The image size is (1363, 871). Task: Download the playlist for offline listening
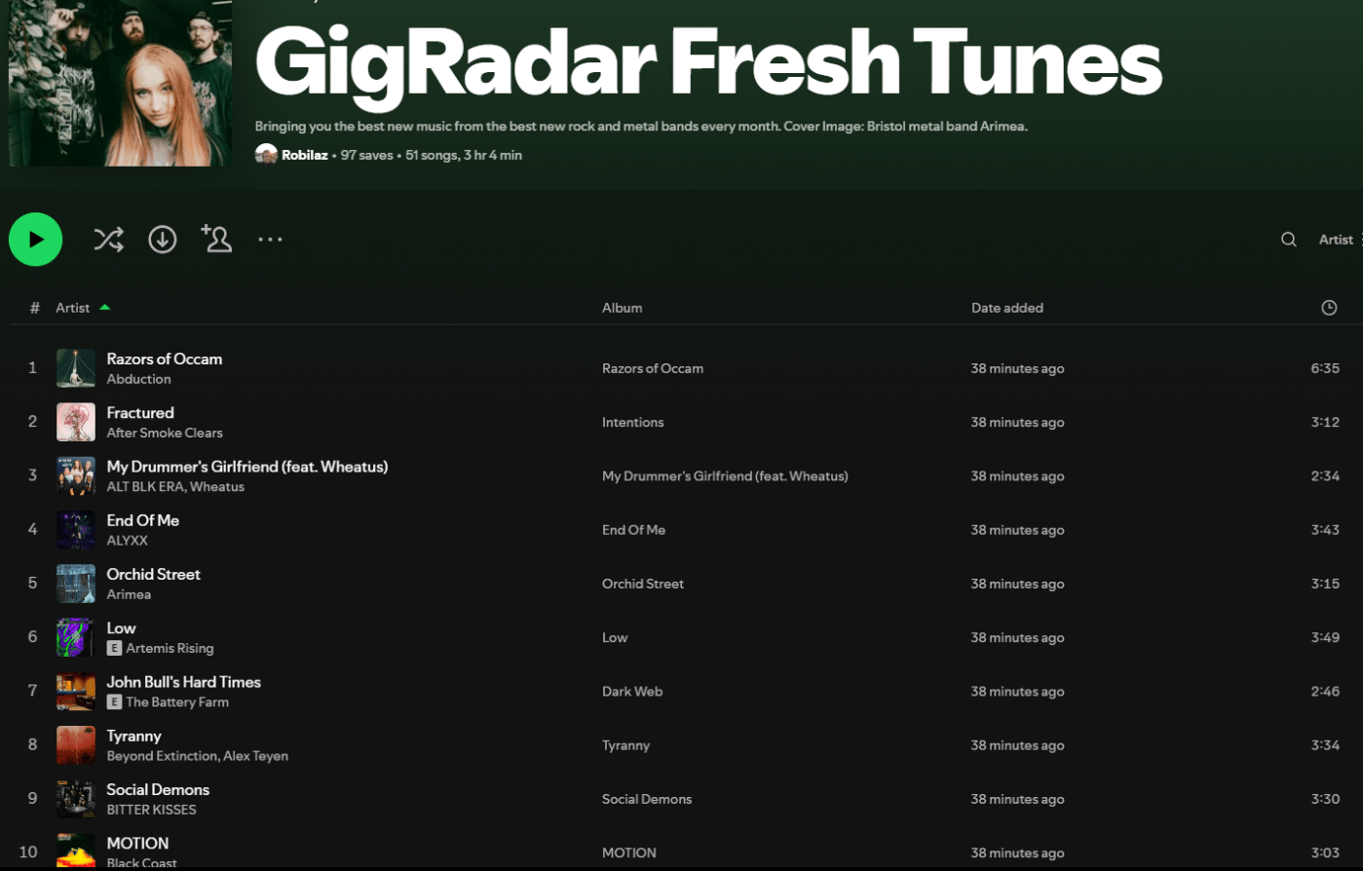pyautogui.click(x=162, y=240)
